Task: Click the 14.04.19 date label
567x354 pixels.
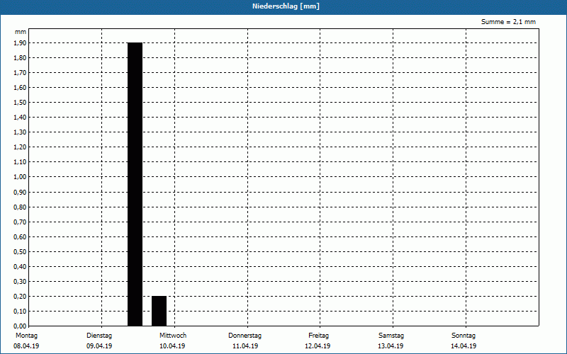Action: pos(464,346)
